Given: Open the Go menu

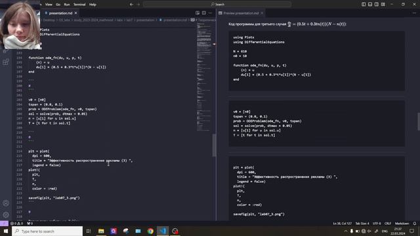Looking at the screenshot, I should 58,5.
